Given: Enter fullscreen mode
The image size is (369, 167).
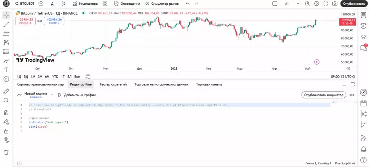Looking at the screenshot, I should (326, 4).
